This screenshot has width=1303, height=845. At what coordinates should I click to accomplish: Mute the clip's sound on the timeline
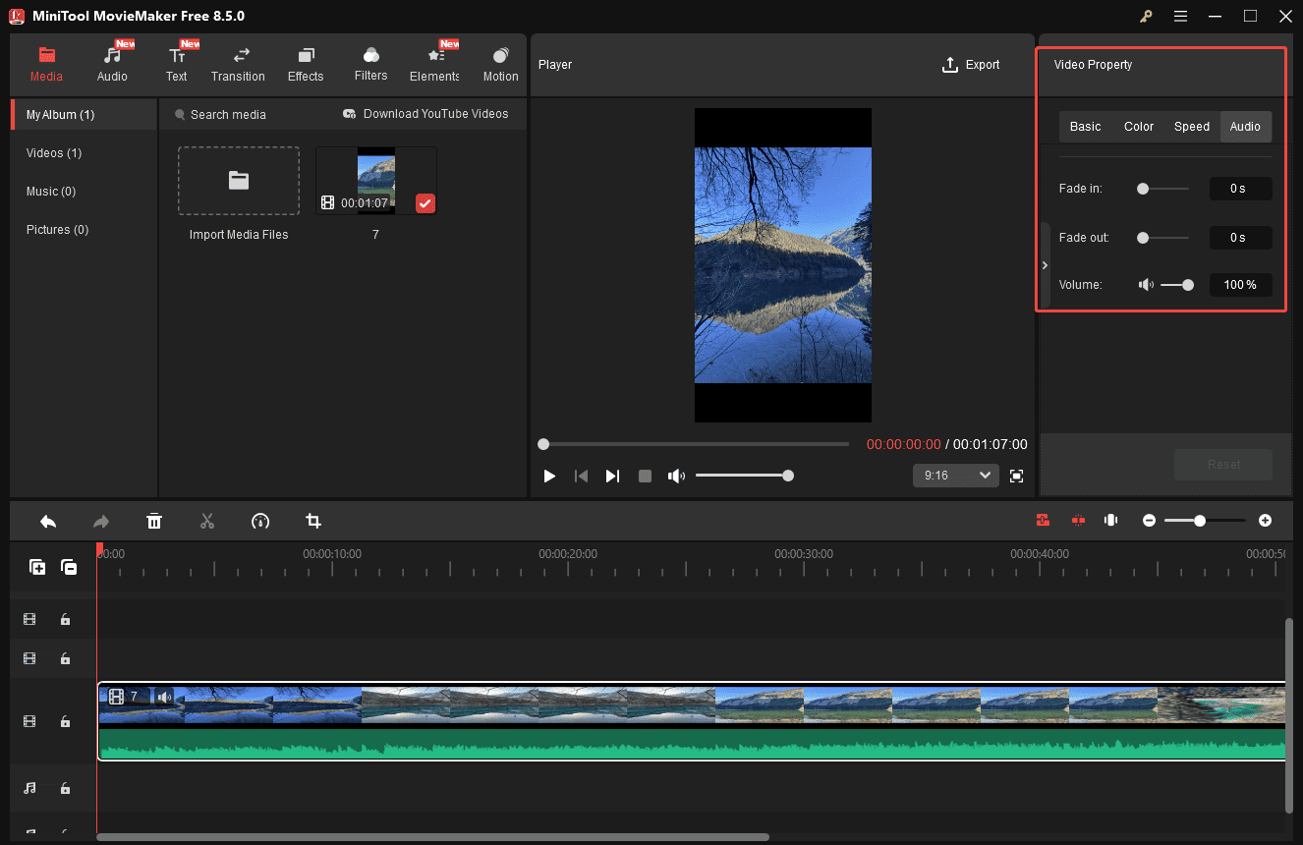click(164, 697)
